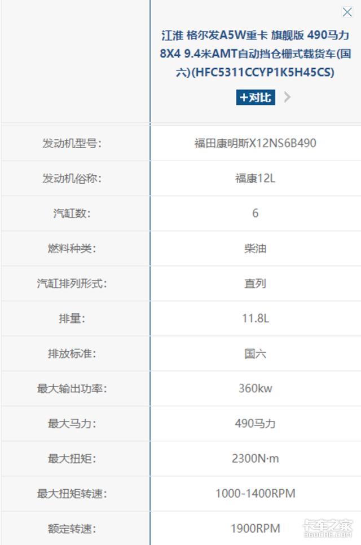Select the 直列 value
The image size is (361, 545).
coord(256,283)
